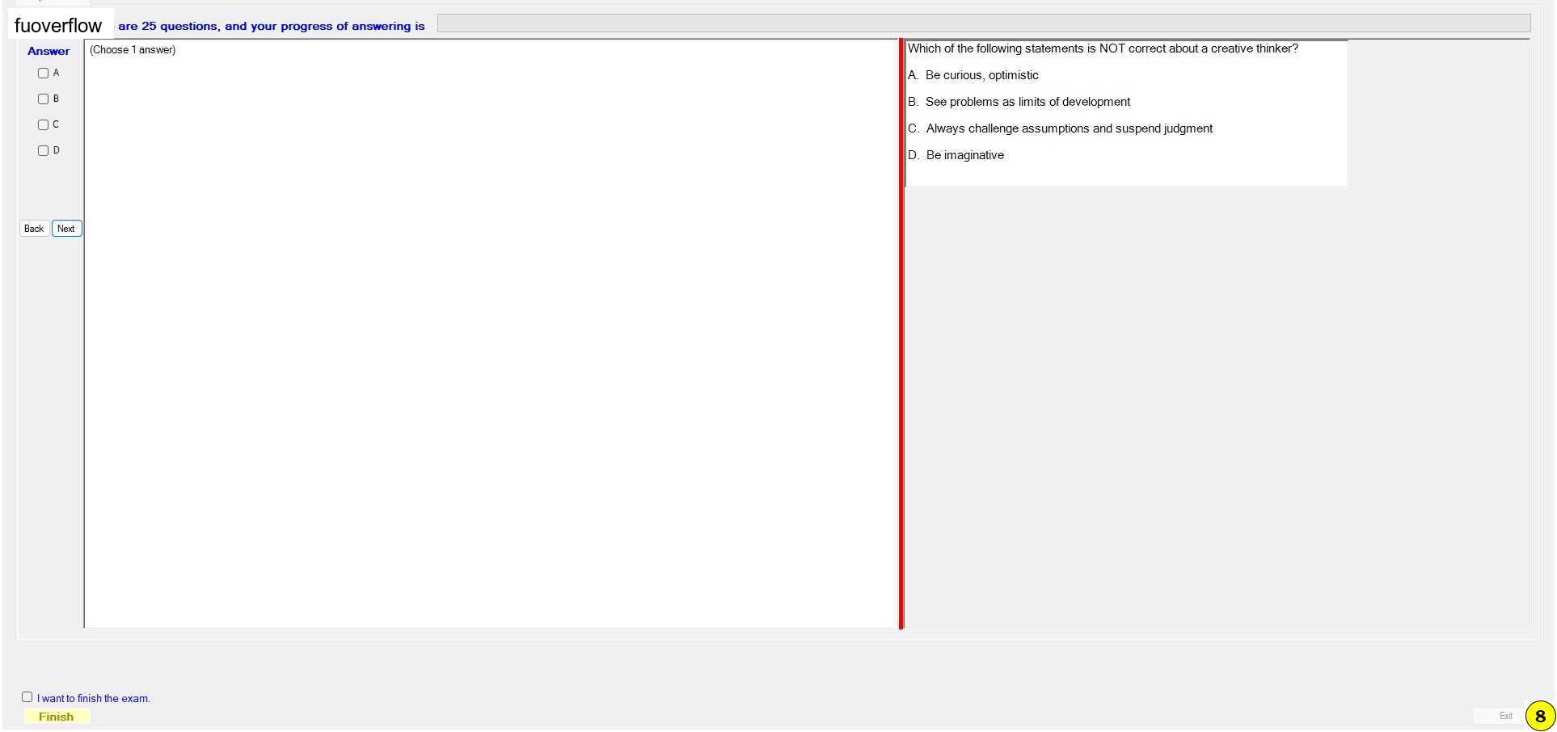The height and width of the screenshot is (732, 1557).
Task: Click option 'Always challenge assumptions and suspend judgment'
Action: [1069, 128]
